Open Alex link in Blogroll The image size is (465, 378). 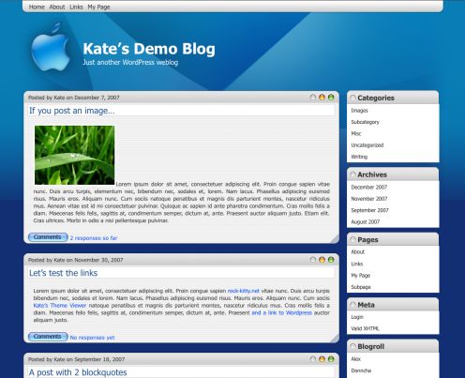coord(356,358)
